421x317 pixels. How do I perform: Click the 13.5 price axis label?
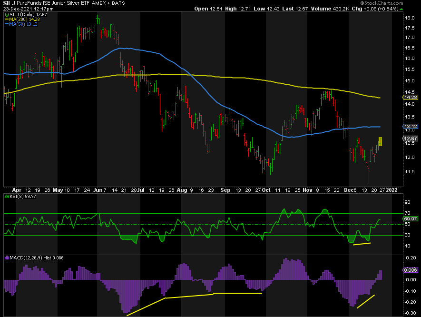point(410,117)
